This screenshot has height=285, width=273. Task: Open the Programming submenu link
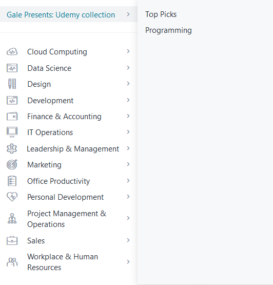(x=168, y=30)
